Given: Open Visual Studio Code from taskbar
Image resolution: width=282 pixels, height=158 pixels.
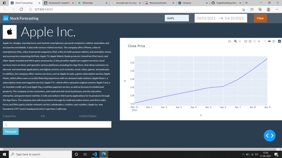Looking at the screenshot, I should point(94,154).
